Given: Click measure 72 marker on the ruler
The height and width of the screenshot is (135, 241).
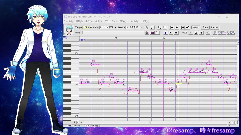Looking at the screenshot, I should (164, 38).
